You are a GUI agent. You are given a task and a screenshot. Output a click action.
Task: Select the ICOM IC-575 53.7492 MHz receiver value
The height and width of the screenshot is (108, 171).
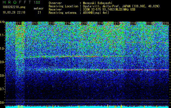109,9
